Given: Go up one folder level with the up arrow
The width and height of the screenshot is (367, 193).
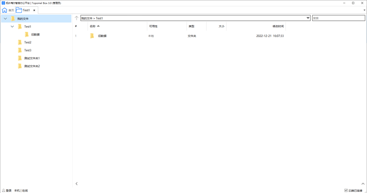Looking at the screenshot, I should (x=77, y=18).
